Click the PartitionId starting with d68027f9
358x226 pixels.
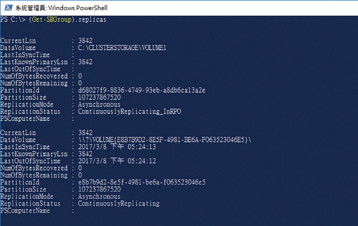[142, 90]
